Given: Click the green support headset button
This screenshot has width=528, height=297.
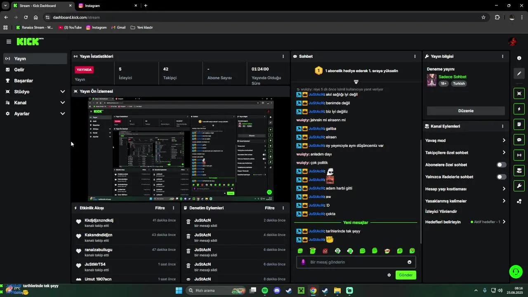Looking at the screenshot, I should (516, 271).
